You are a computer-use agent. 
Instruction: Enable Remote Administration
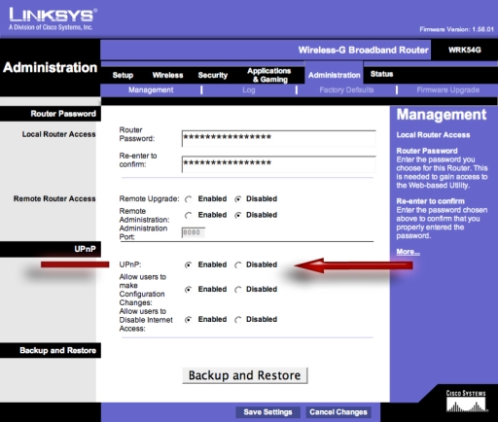click(x=189, y=215)
